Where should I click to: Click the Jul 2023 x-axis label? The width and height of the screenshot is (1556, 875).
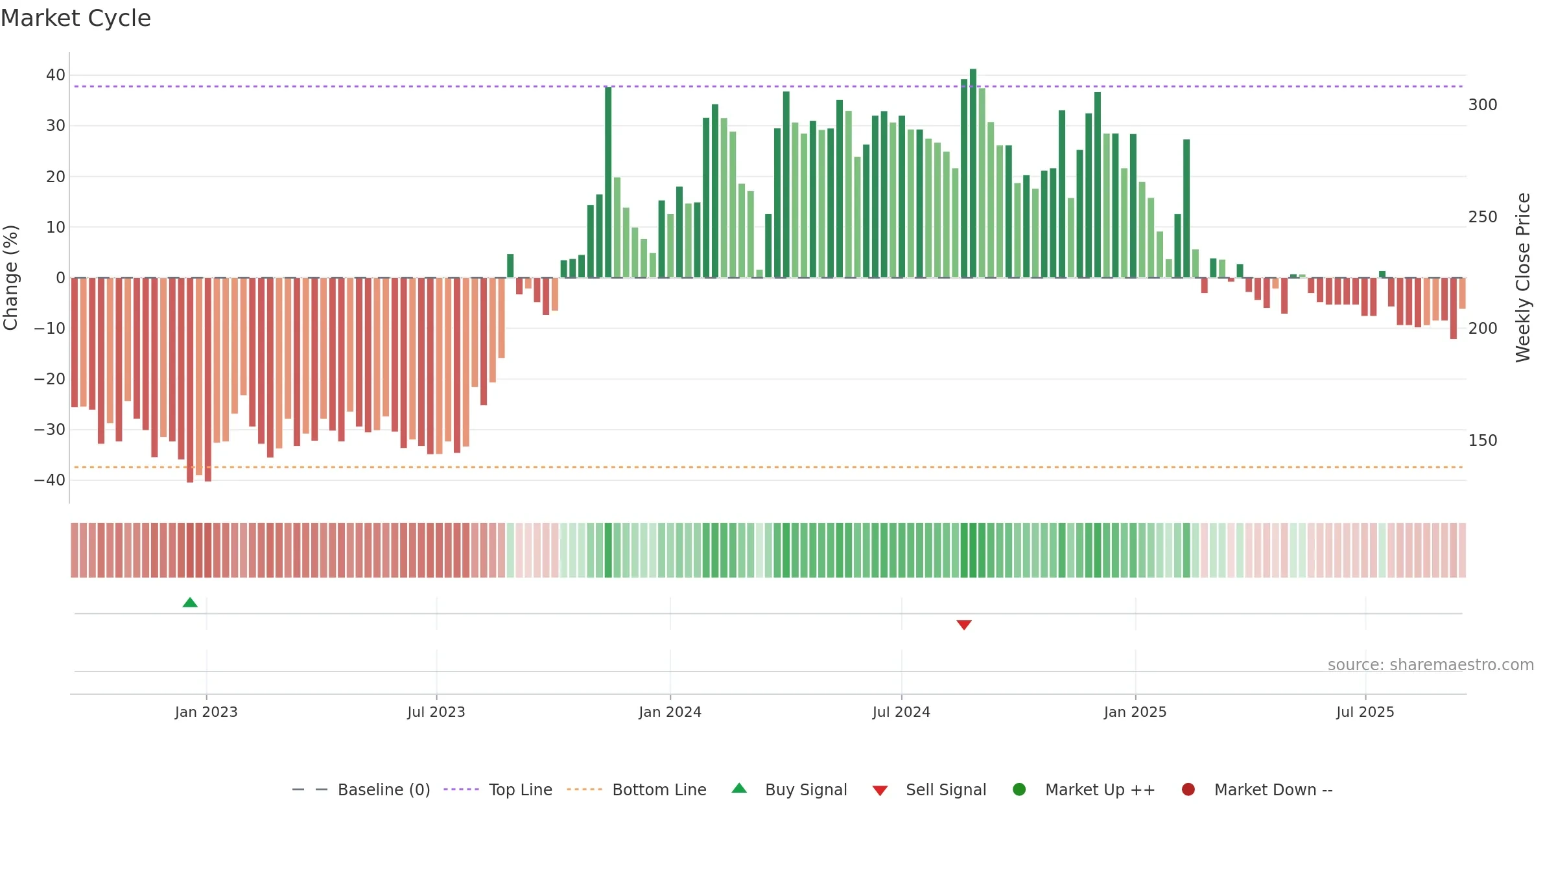436,712
